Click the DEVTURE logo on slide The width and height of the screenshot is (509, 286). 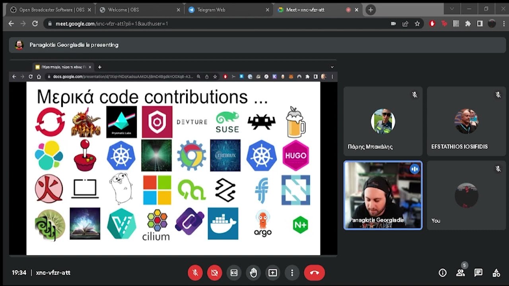coord(192,122)
